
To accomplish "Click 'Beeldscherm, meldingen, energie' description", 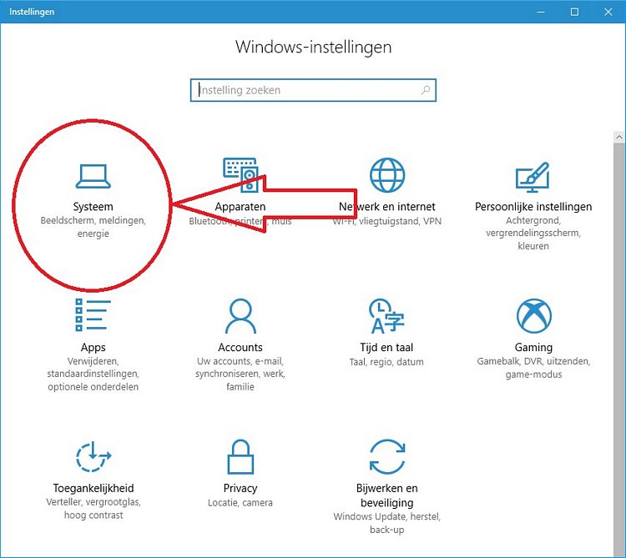I will tap(93, 227).
